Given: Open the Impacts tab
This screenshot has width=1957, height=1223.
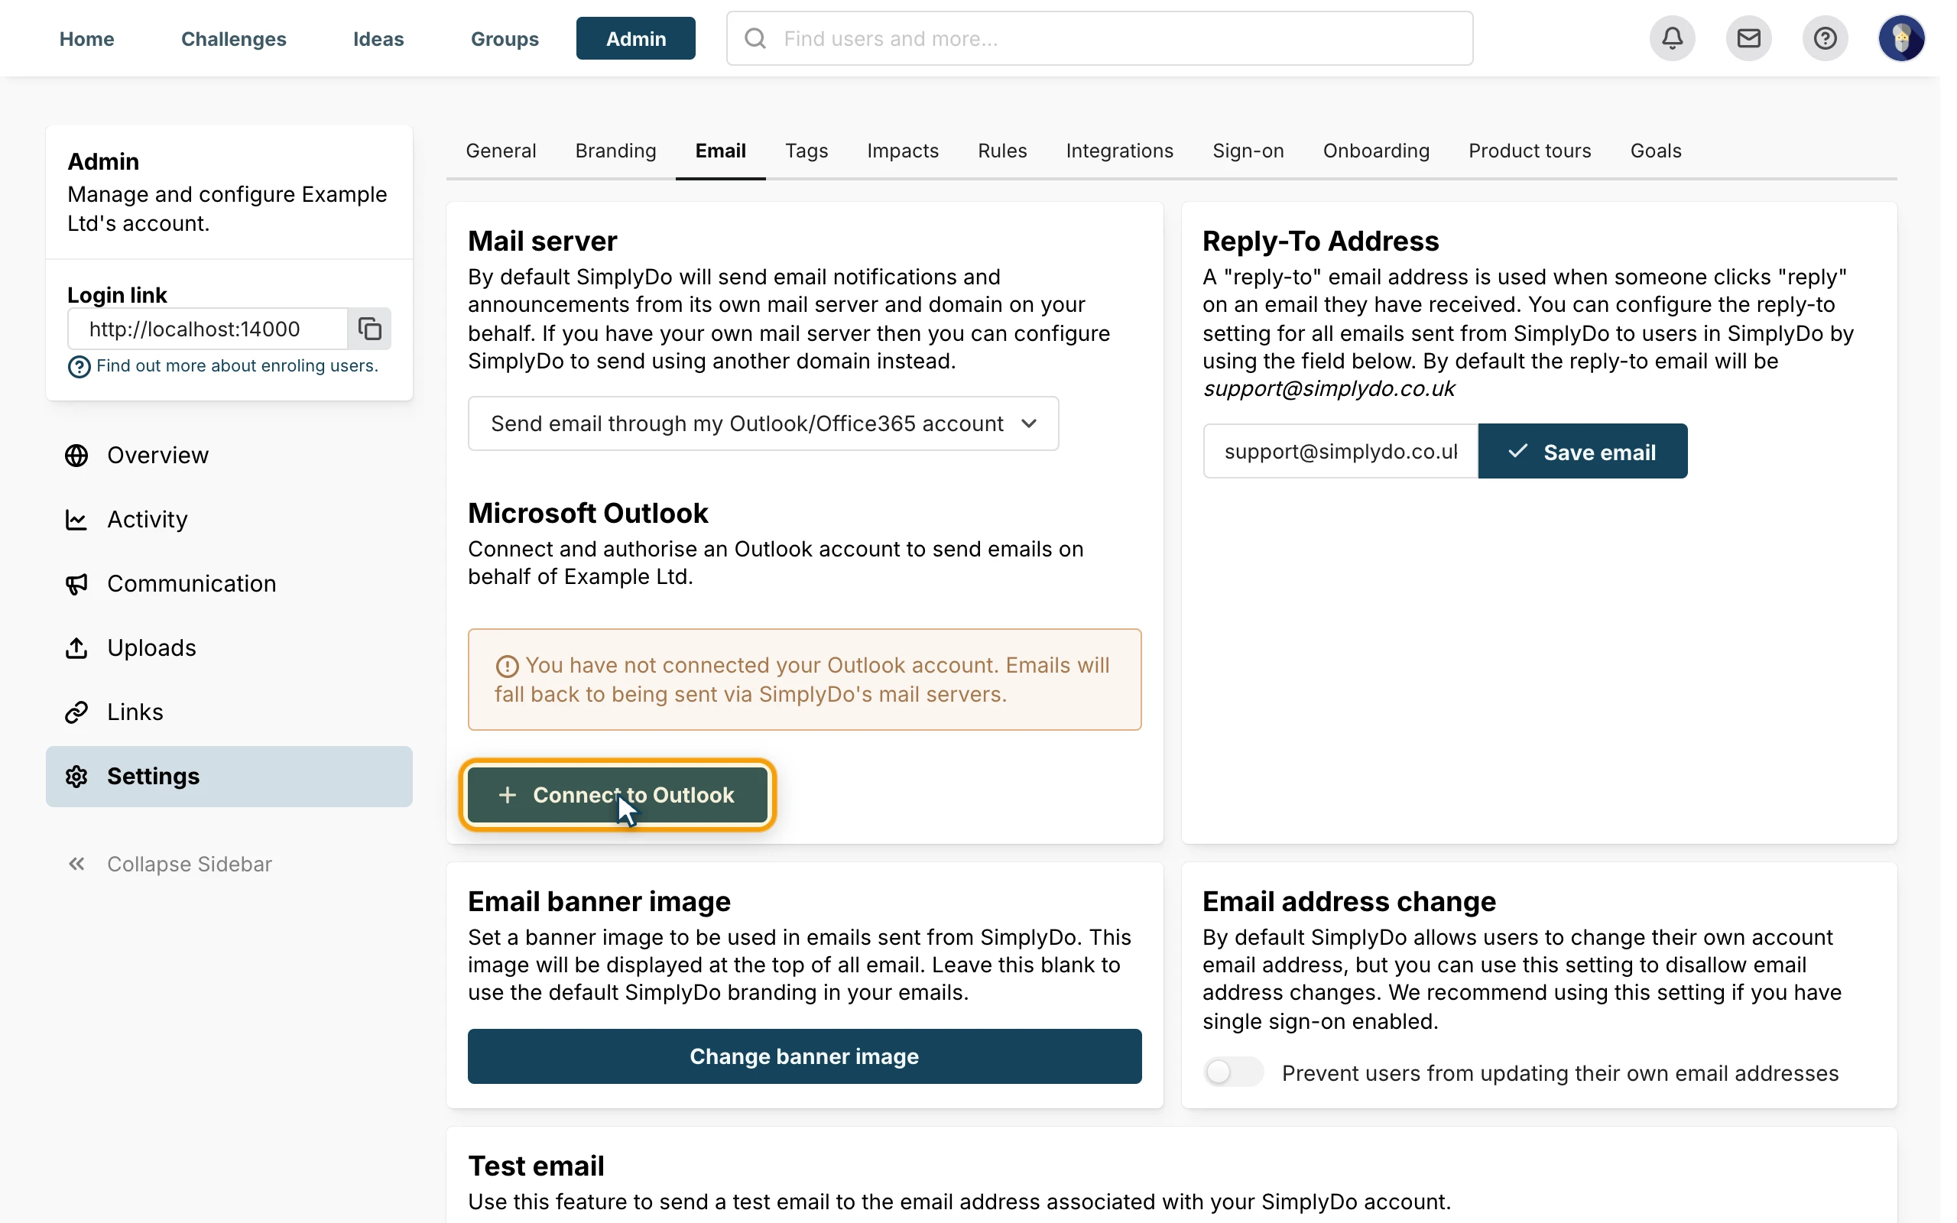Looking at the screenshot, I should click(x=903, y=151).
